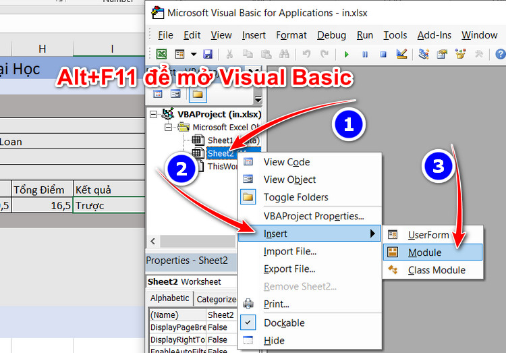Choose View Code from context menu
The width and height of the screenshot is (506, 353).
pyautogui.click(x=310, y=162)
